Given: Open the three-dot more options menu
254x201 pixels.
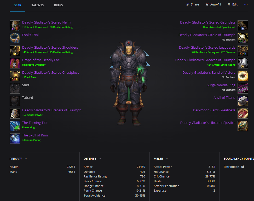Looking at the screenshot, I should click(246, 4).
